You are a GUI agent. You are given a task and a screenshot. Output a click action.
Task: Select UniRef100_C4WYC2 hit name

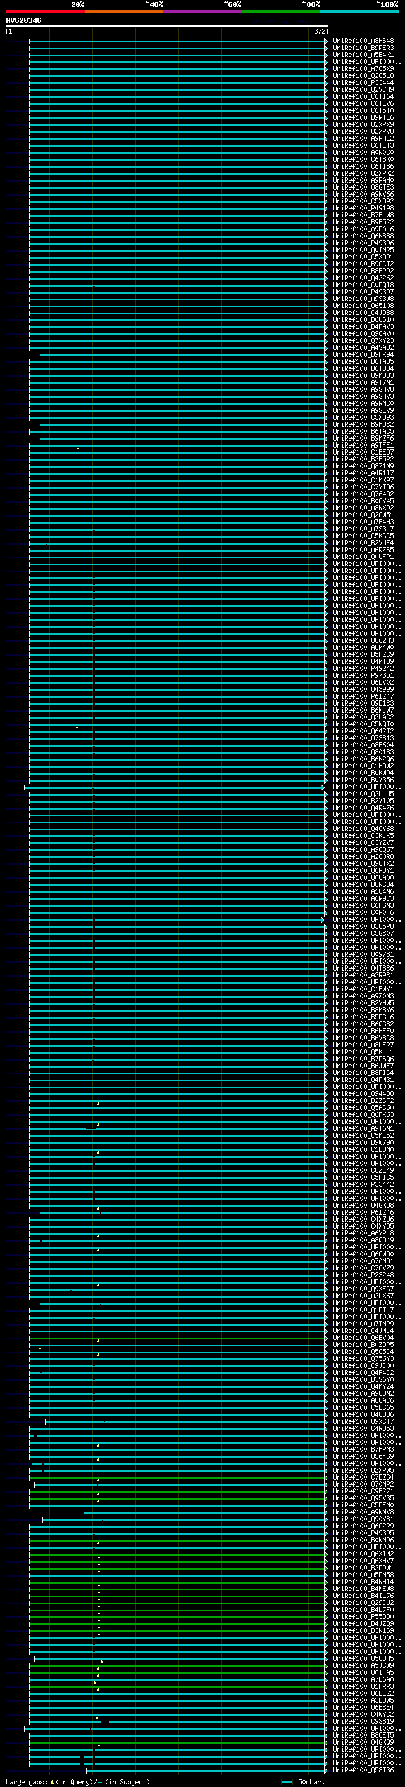(363, 1714)
